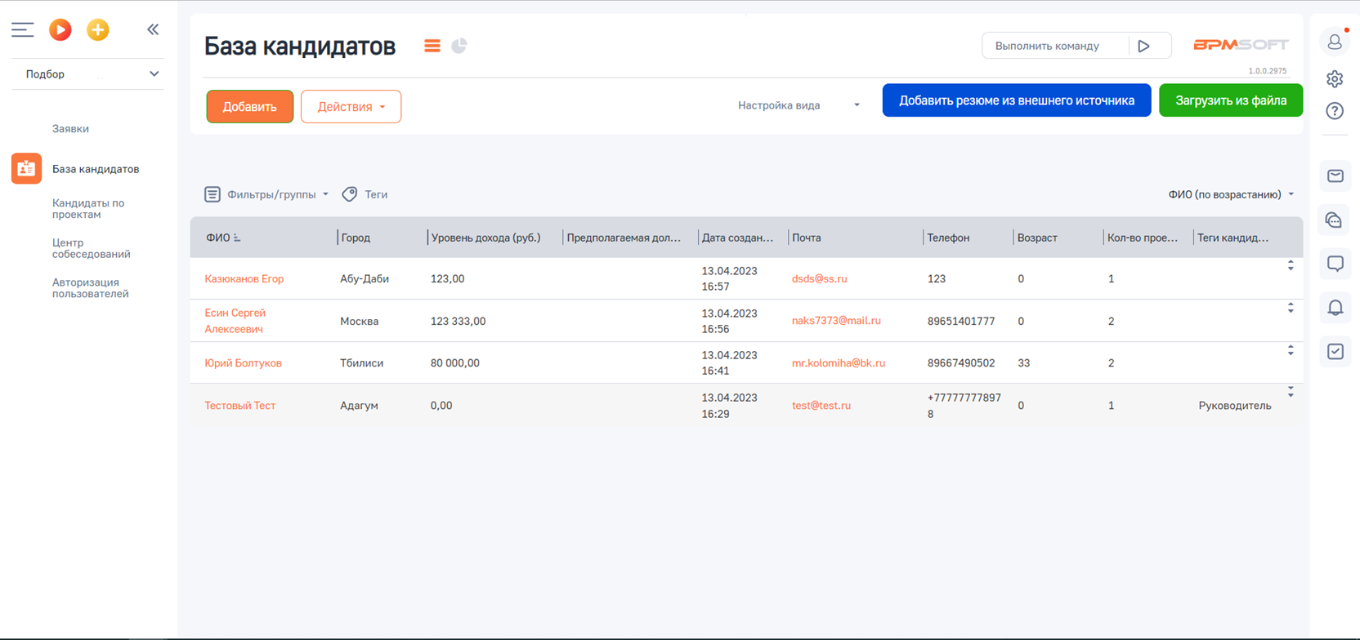This screenshot has height=640, width=1360.
Task: Click the income cell 123 333,00
Action: click(458, 322)
